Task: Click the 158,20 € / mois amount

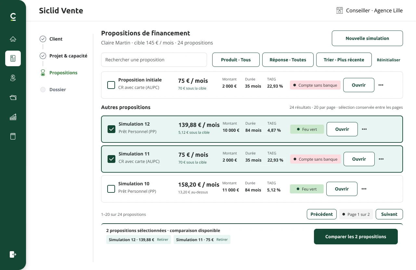Action: coord(199,185)
